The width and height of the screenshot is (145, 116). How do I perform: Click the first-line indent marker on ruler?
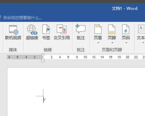click(43, 55)
